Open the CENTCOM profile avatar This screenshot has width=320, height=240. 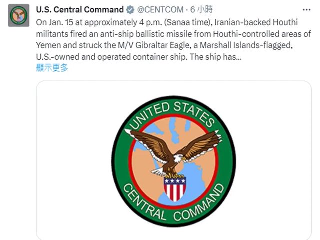click(19, 15)
